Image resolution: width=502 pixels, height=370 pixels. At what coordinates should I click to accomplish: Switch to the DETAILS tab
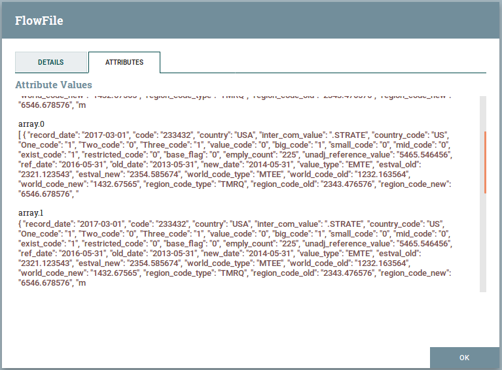[x=51, y=62]
